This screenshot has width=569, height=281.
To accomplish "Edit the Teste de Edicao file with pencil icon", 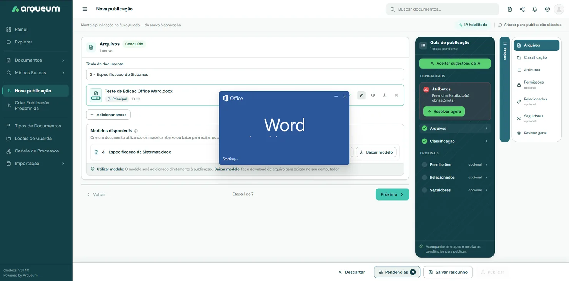I will click(361, 95).
